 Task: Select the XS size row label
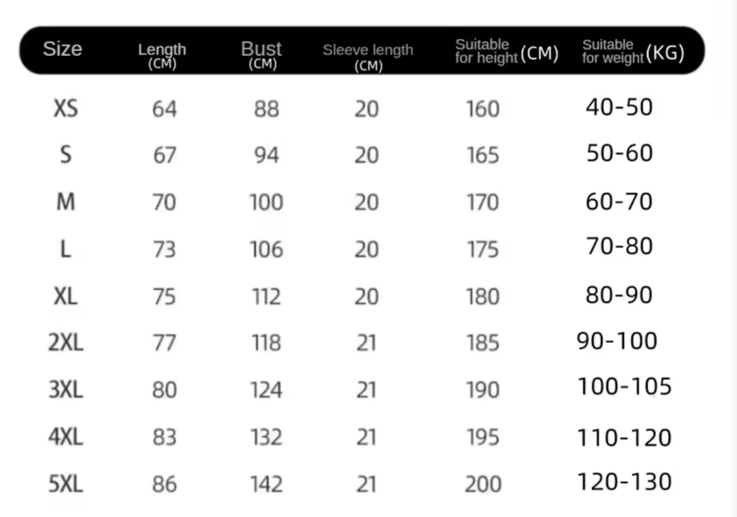pos(65,109)
